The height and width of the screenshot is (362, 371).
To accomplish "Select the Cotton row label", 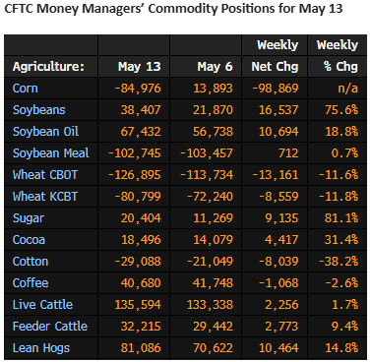I will [31, 262].
